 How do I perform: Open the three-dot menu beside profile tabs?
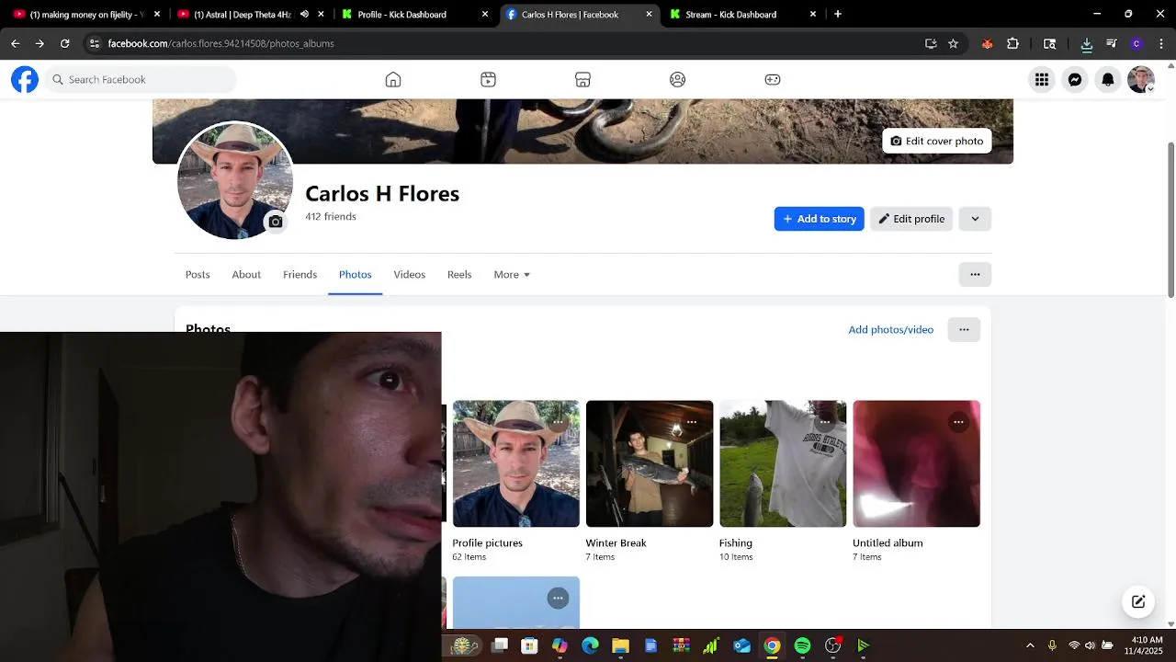click(975, 274)
